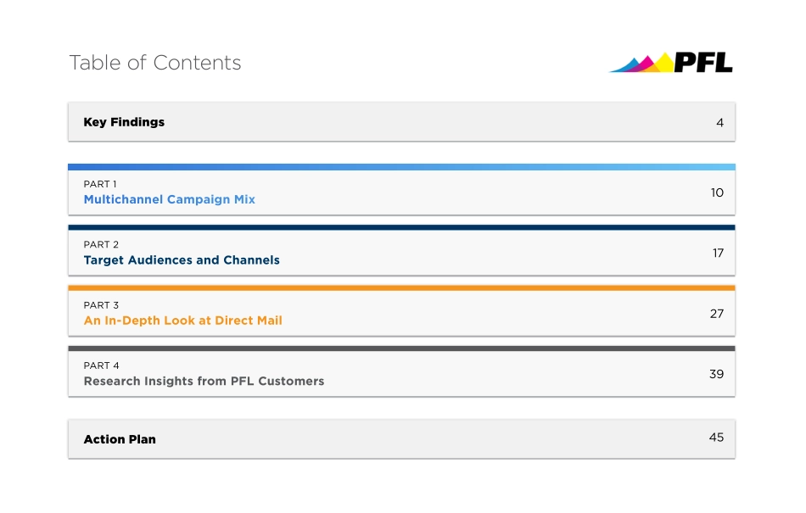Click the dark navy header bar
This screenshot has width=806, height=513.
[401, 227]
